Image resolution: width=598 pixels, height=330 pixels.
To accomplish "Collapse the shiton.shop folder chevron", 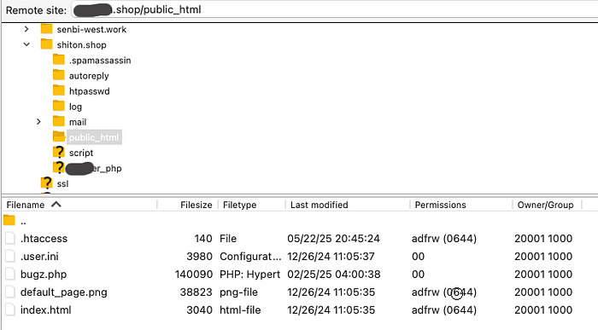I will (26, 44).
